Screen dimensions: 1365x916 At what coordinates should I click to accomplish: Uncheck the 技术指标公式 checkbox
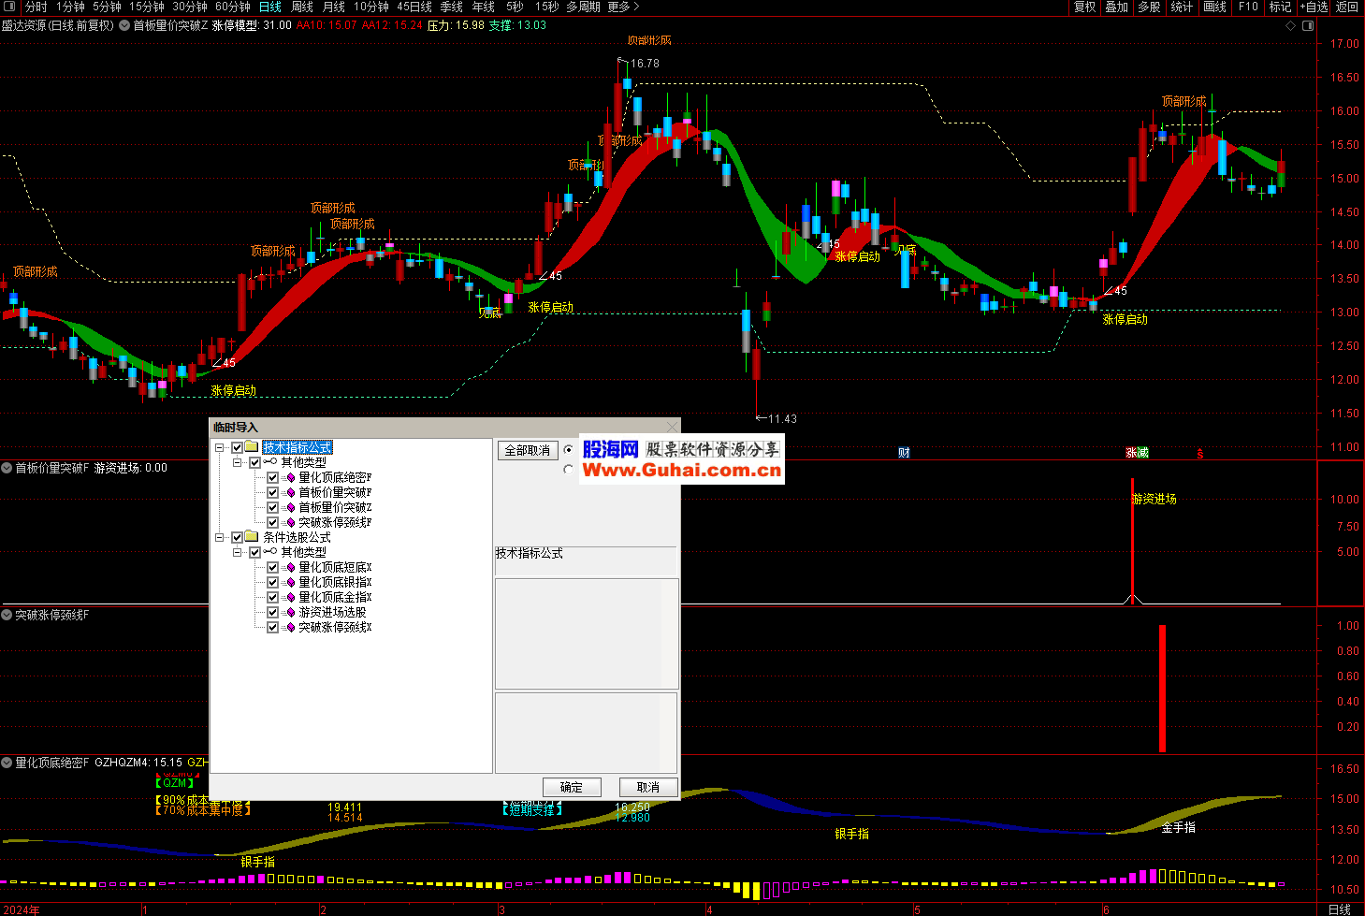237,447
